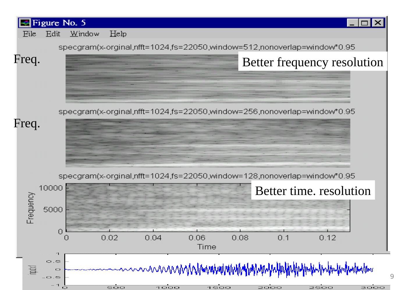Open the Help menu
Screen dimensions: 419x290
pyautogui.click(x=118, y=34)
